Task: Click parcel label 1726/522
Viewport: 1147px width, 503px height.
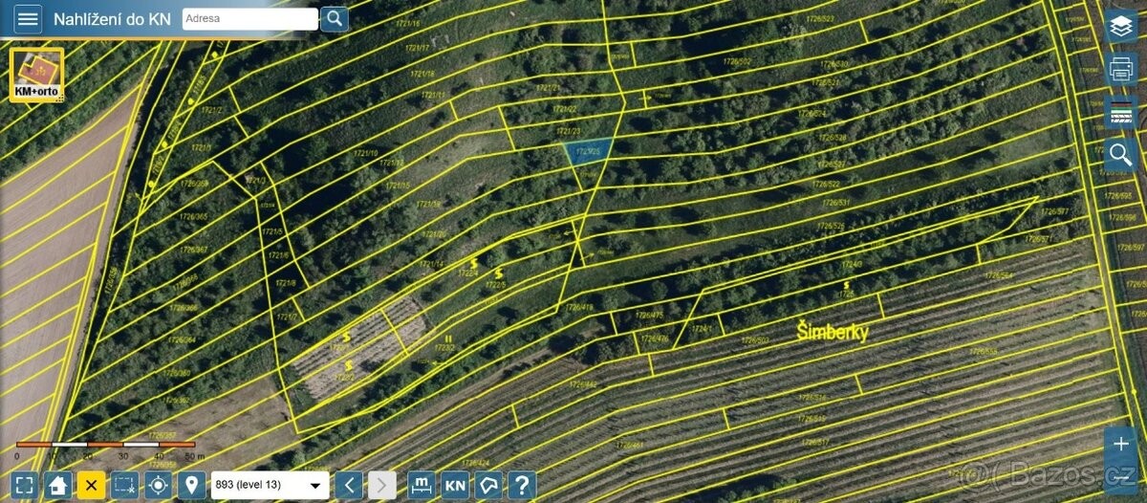Action: [826, 184]
